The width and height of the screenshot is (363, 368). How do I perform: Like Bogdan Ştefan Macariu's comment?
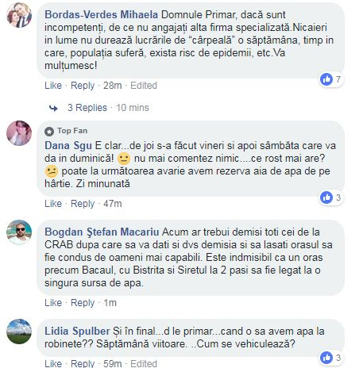tap(53, 303)
